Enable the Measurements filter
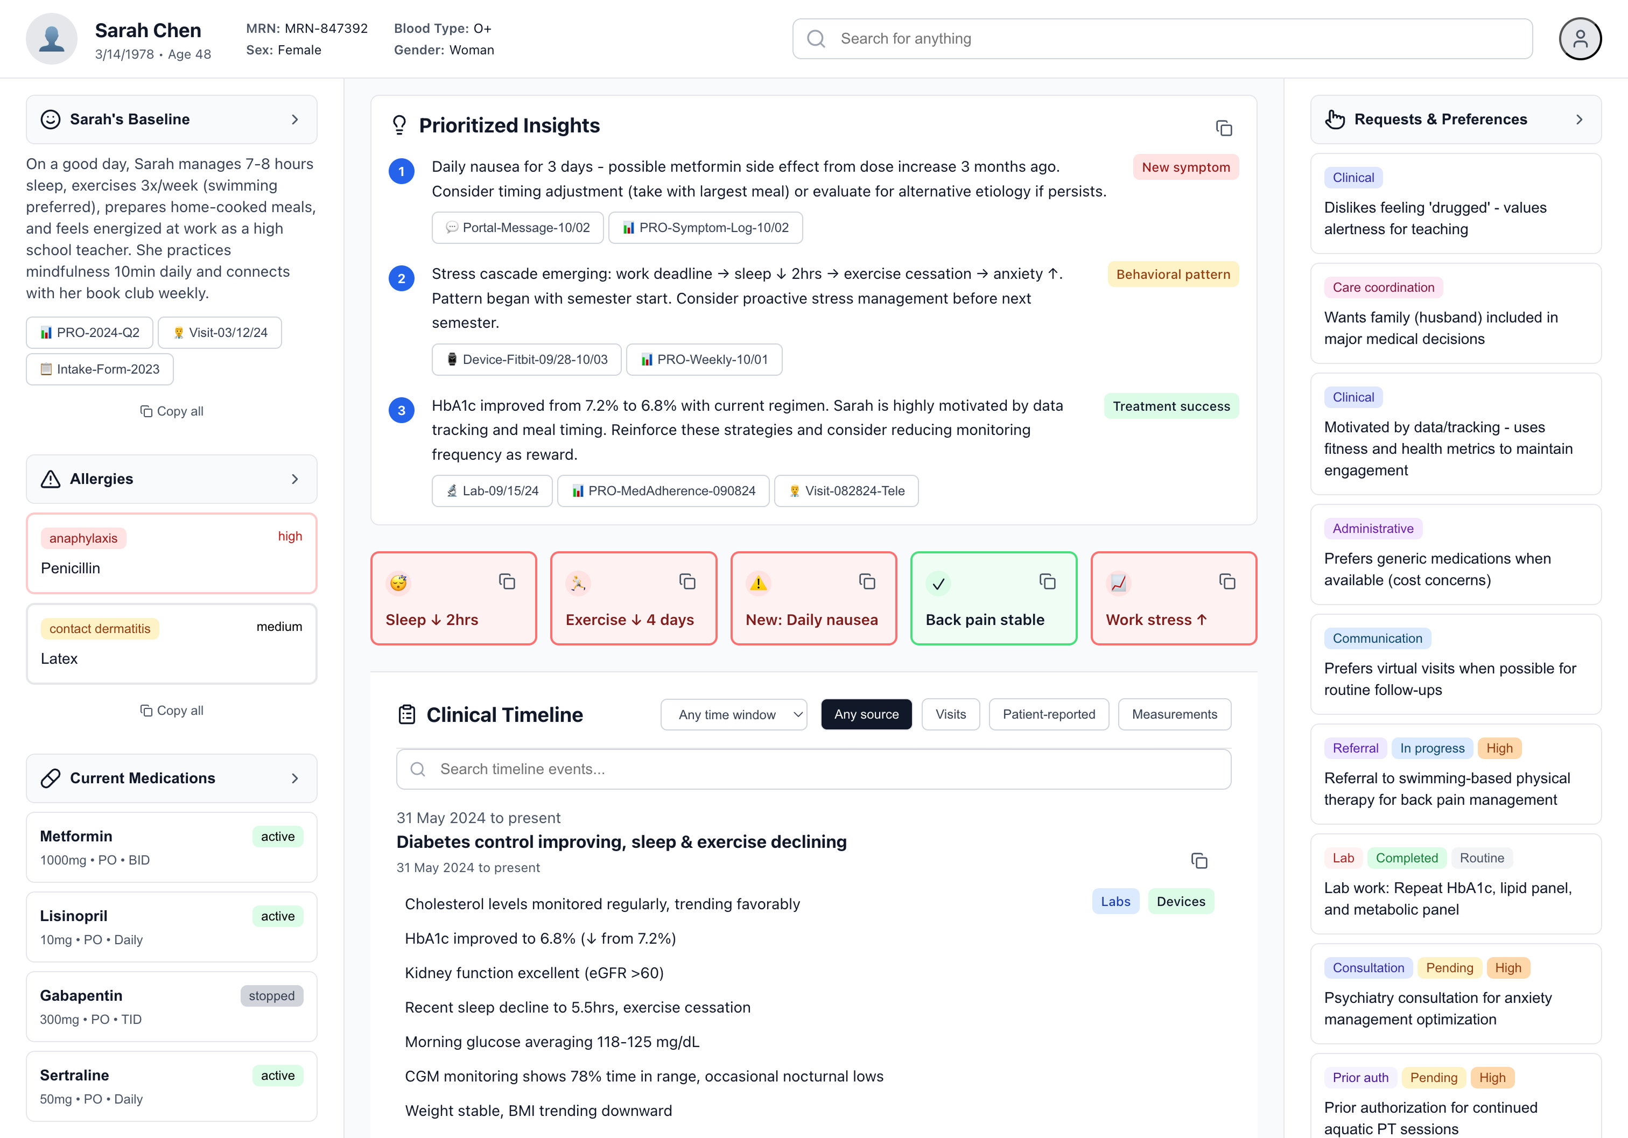The image size is (1628, 1138). point(1174,714)
